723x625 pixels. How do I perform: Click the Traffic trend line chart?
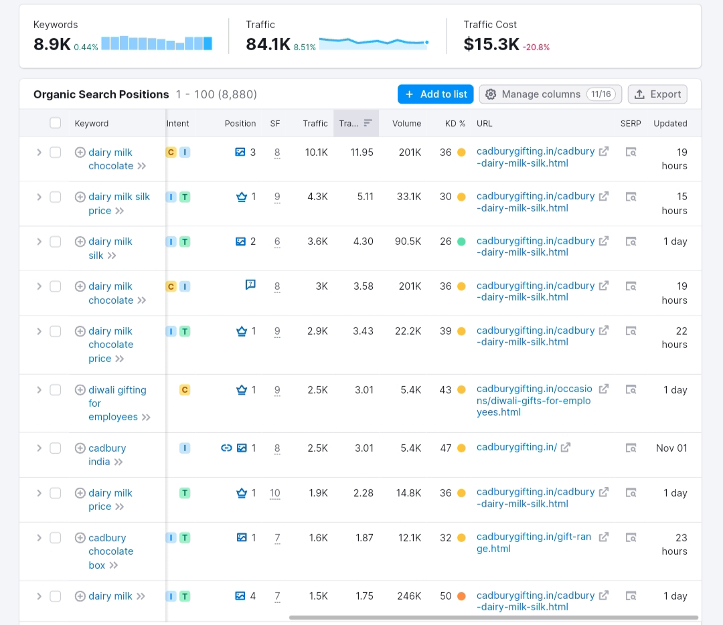(374, 43)
